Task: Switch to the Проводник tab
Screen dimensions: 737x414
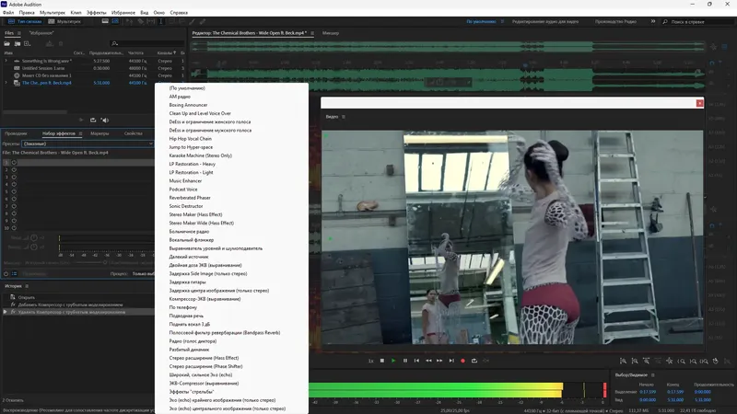Action: coord(16,133)
